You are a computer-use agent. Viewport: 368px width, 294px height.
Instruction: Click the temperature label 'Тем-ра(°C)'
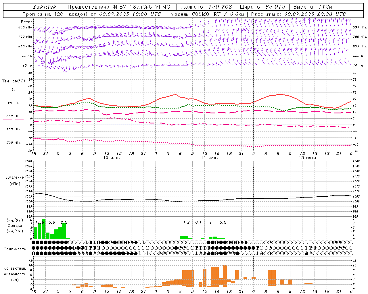pos(14,81)
